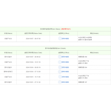Click the details cell with list number 187

tap(94, 82)
